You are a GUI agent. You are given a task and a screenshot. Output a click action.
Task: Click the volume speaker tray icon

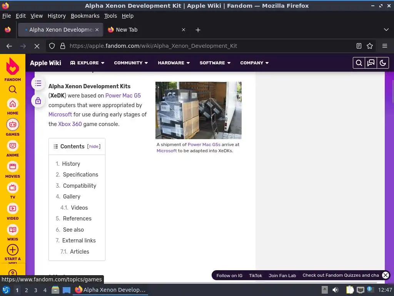click(x=336, y=290)
